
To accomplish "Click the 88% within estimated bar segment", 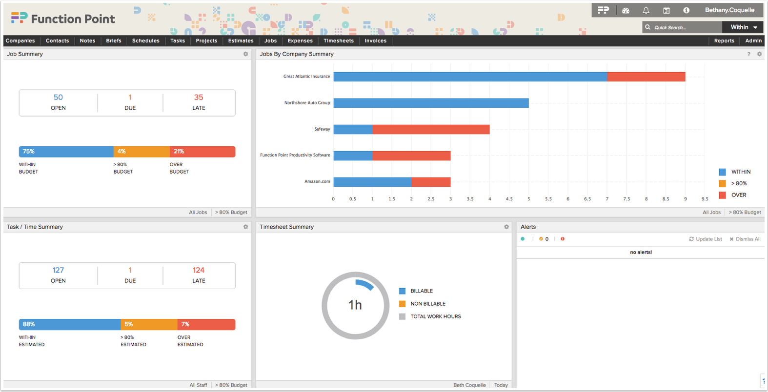I will point(70,324).
